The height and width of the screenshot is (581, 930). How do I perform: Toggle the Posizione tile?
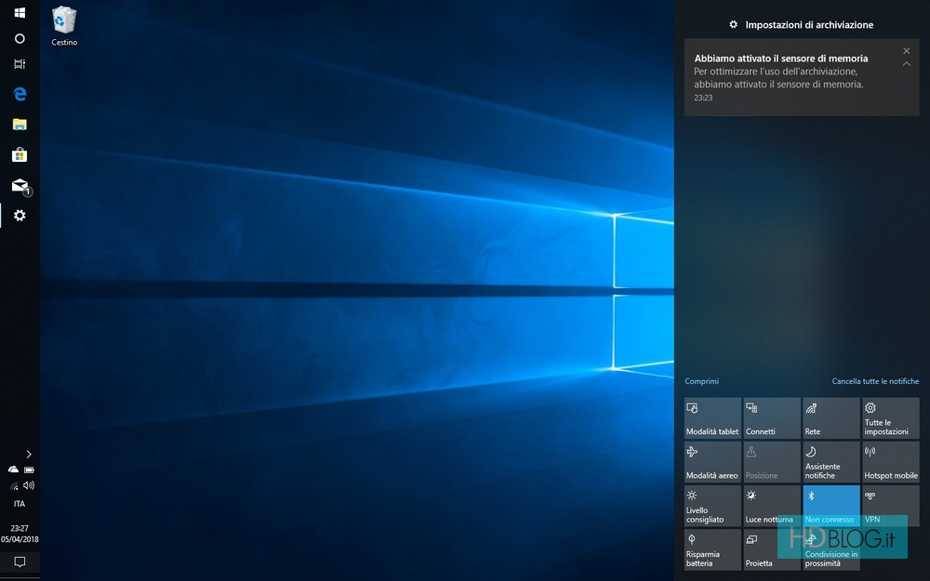pos(772,462)
